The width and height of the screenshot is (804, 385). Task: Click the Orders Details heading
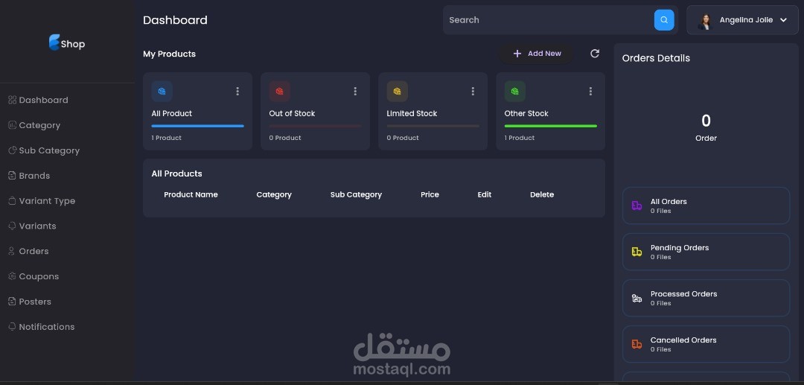click(656, 58)
